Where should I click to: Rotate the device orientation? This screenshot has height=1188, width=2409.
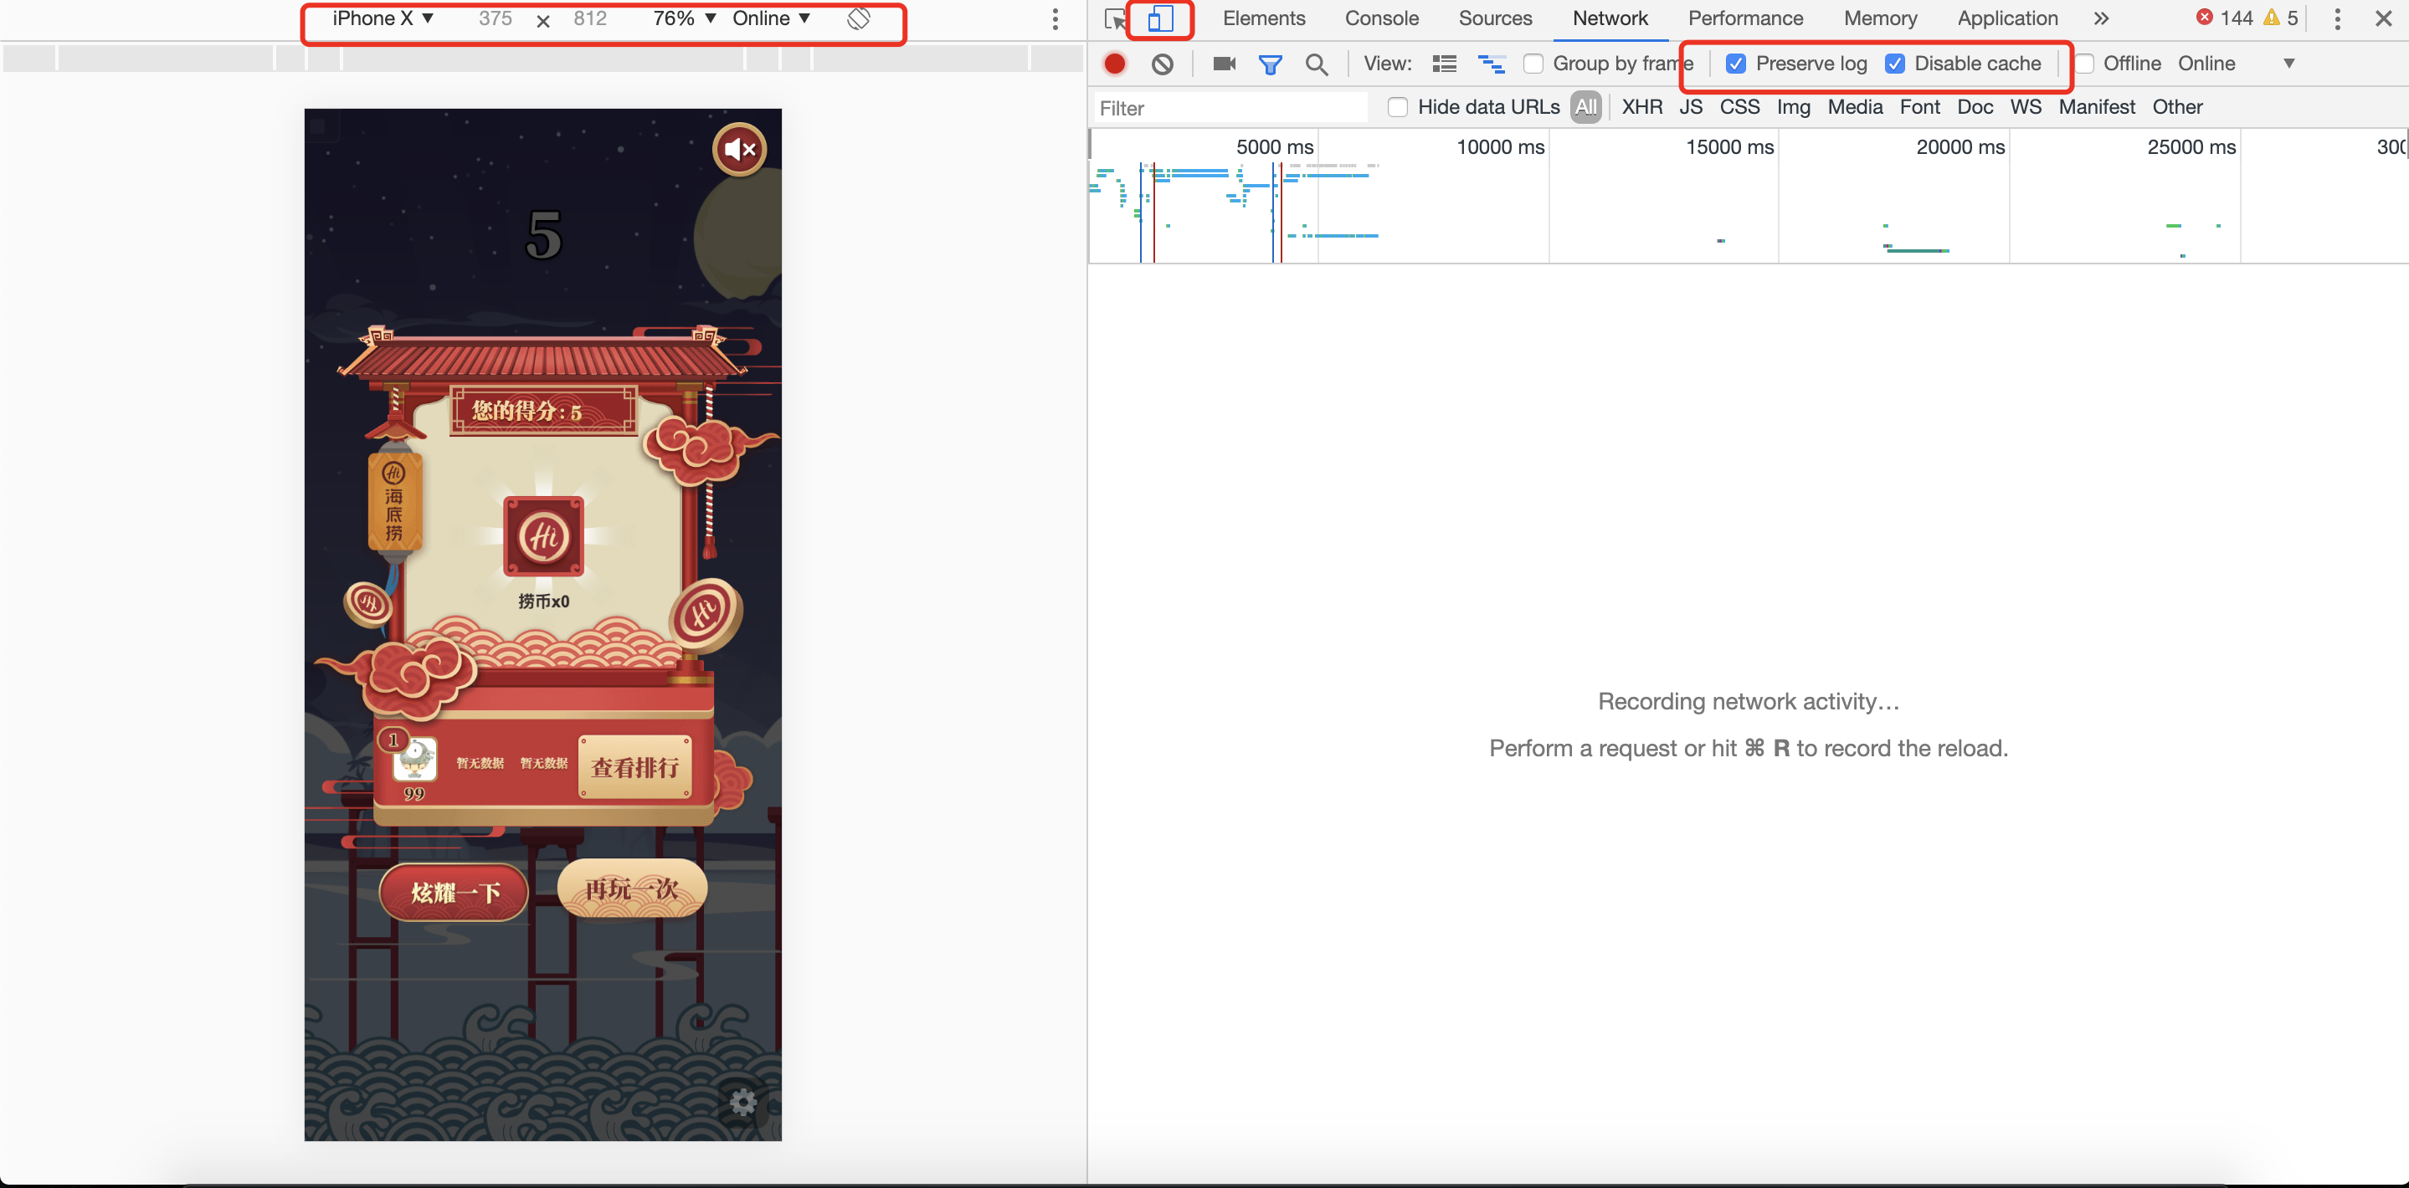coord(859,18)
